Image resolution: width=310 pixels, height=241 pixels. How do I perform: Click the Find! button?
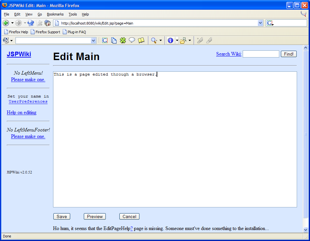tap(289, 54)
